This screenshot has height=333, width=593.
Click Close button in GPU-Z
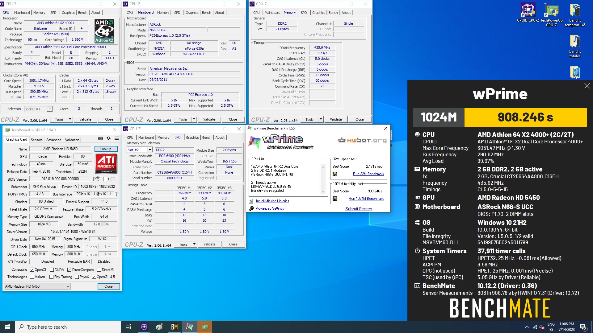click(x=108, y=286)
